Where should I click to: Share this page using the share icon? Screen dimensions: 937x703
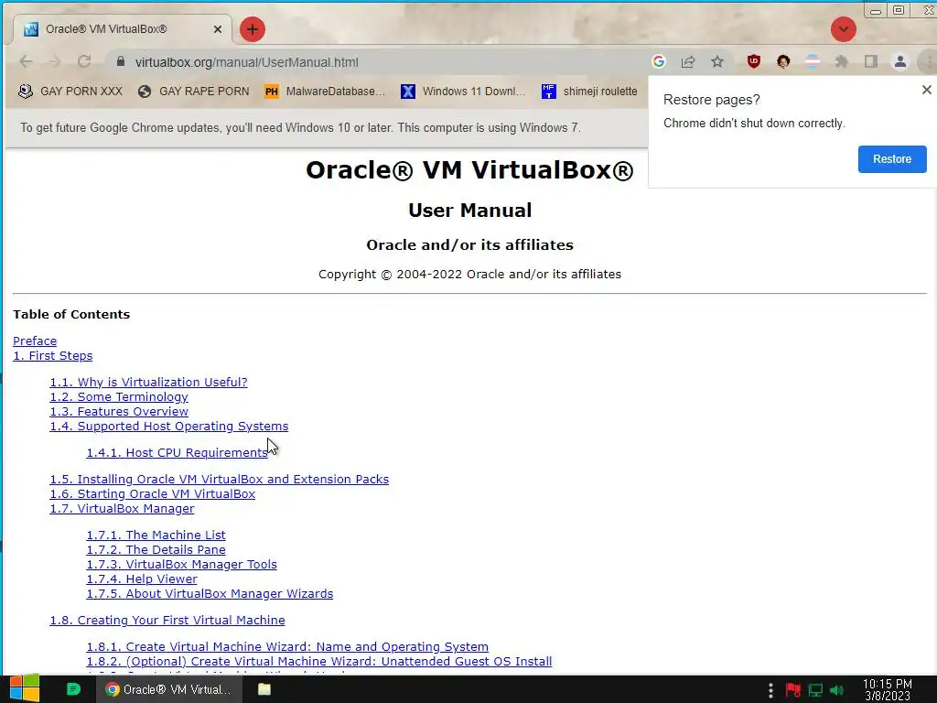tap(688, 61)
